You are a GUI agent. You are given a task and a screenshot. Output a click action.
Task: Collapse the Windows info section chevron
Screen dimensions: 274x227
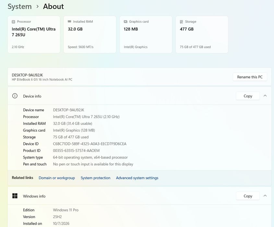coord(265,196)
